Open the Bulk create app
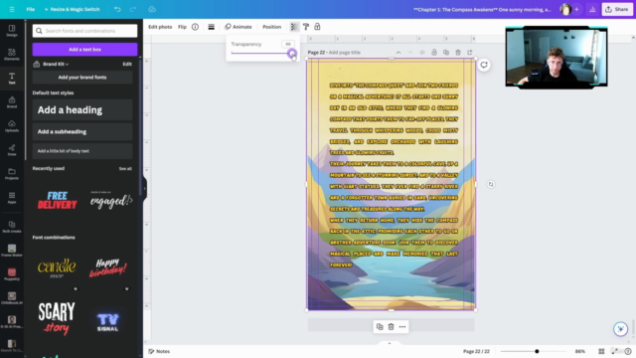Screen dimensions: 636x358 (12, 227)
